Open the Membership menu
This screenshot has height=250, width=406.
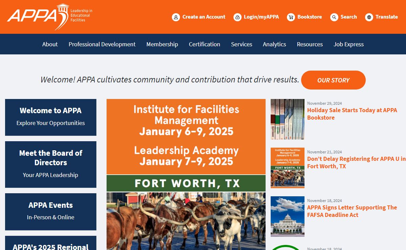(162, 44)
